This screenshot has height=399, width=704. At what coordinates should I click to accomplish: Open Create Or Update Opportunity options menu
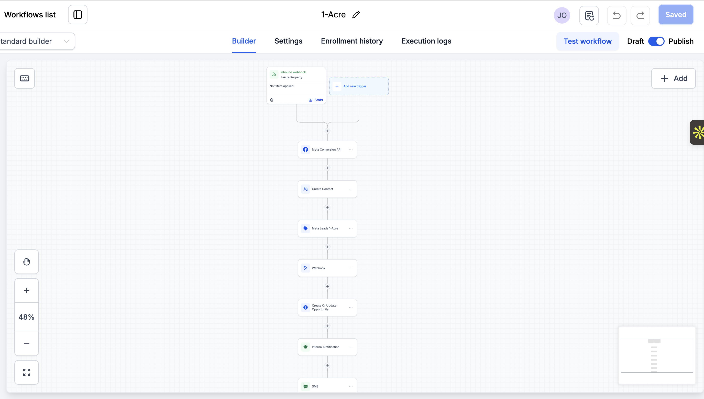tap(351, 308)
